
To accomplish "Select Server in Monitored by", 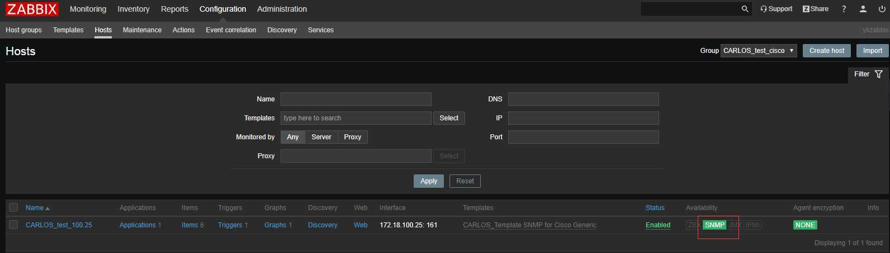I will (321, 137).
